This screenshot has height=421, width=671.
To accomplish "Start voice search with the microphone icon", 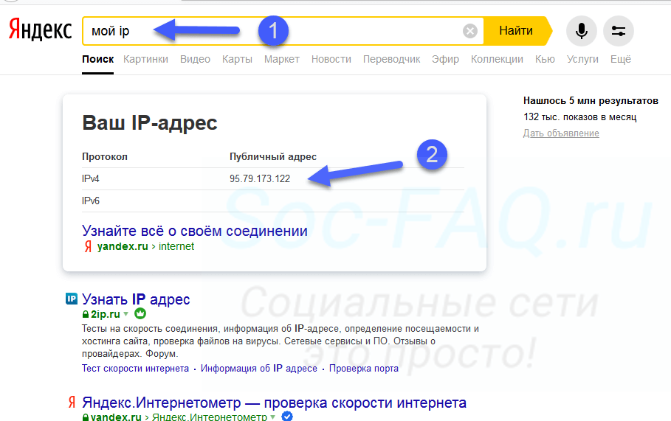I will point(581,31).
